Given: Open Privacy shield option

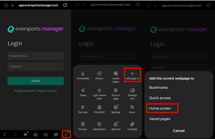Looking at the screenshot, I should [83, 126].
